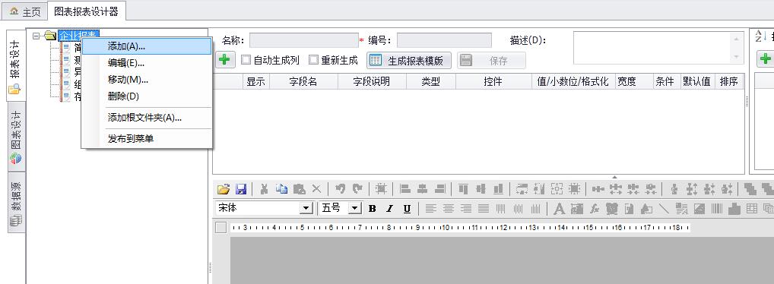Select the Barcode tool
The height and width of the screenshot is (284, 774).
coord(716,209)
